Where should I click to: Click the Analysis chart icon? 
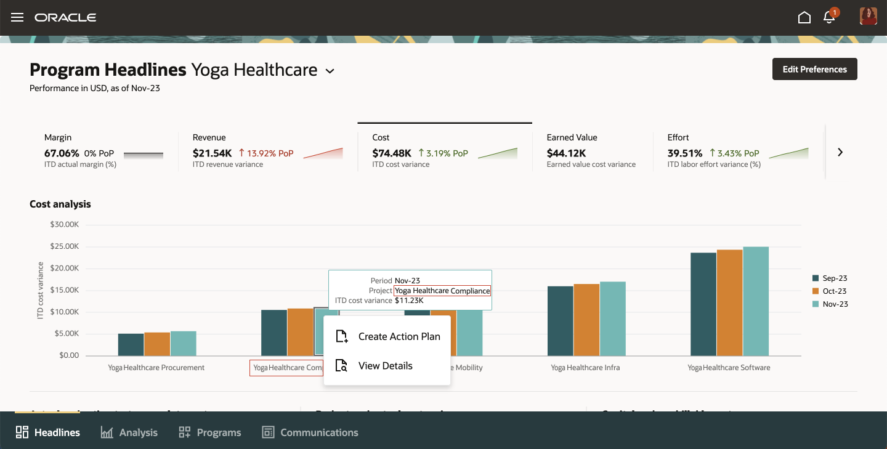point(107,432)
